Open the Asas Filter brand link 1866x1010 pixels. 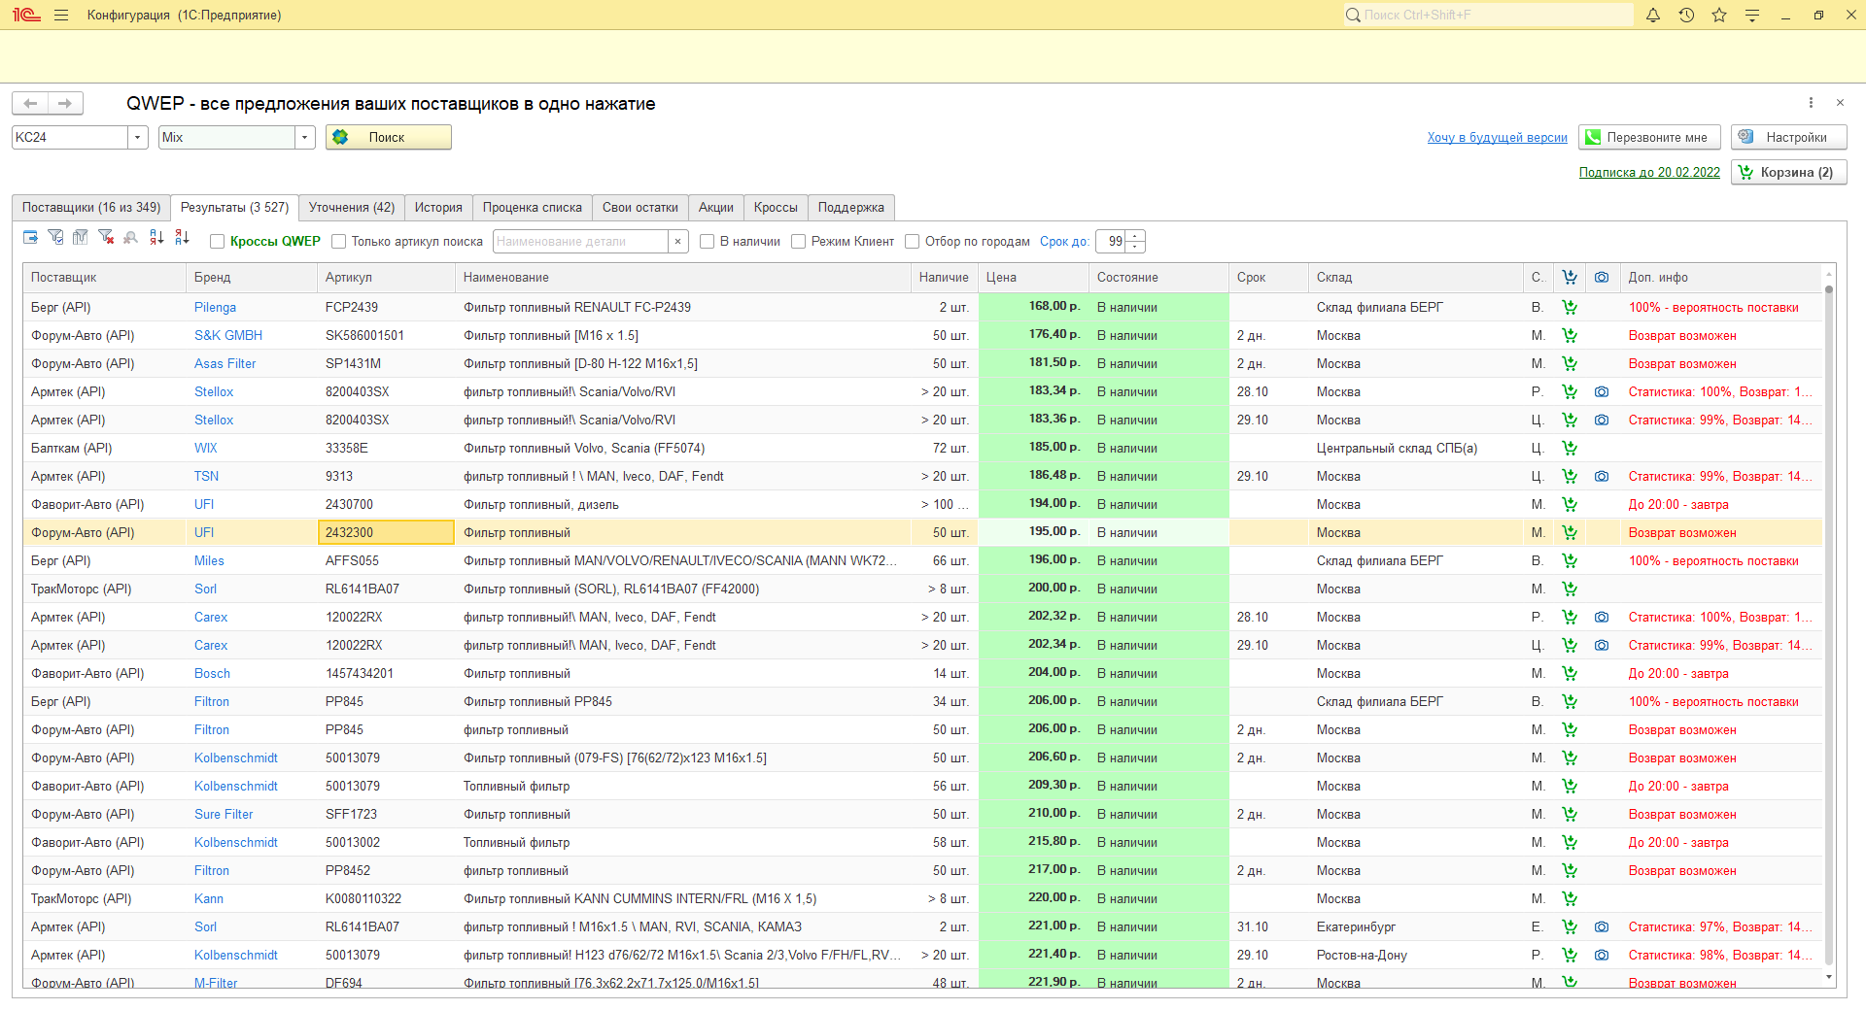coord(225,363)
